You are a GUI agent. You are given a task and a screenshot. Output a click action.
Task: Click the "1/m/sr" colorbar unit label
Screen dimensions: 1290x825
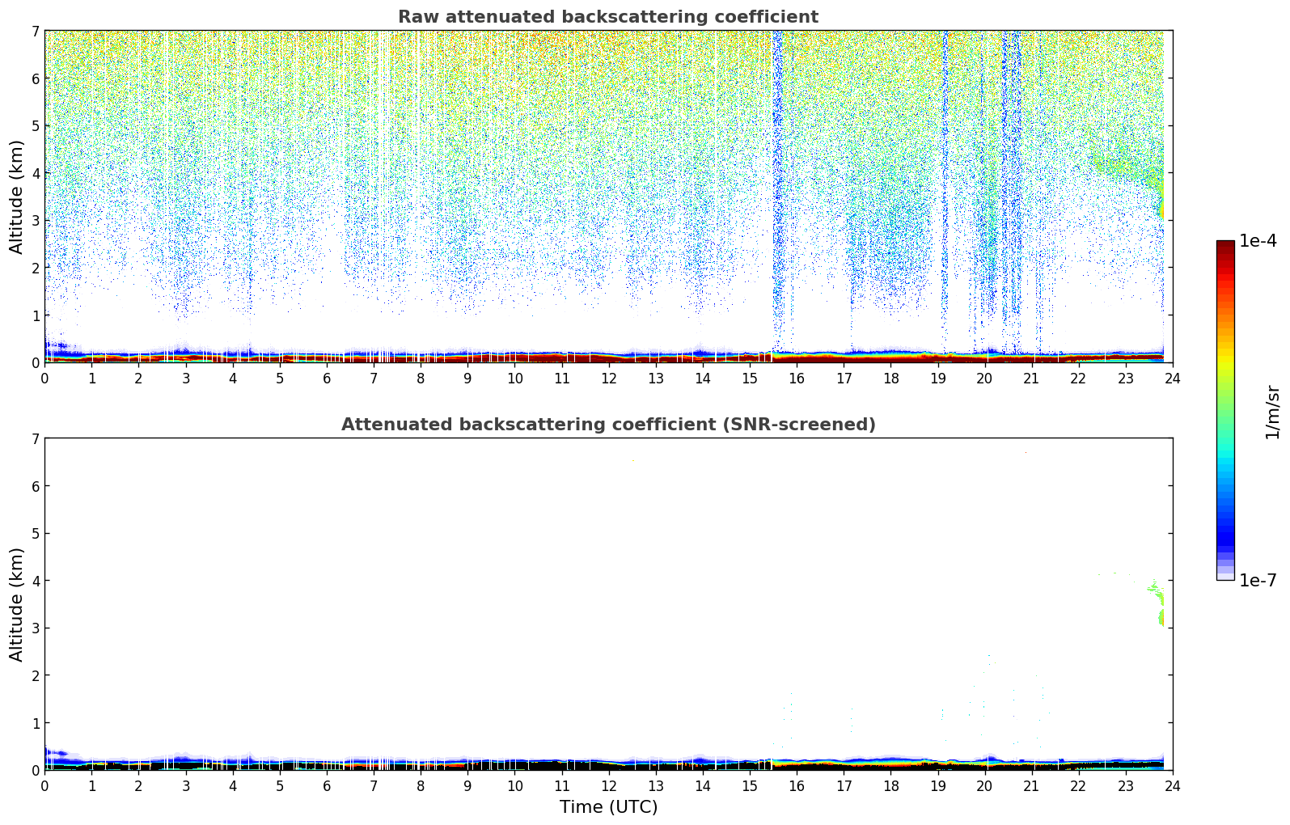click(1272, 412)
